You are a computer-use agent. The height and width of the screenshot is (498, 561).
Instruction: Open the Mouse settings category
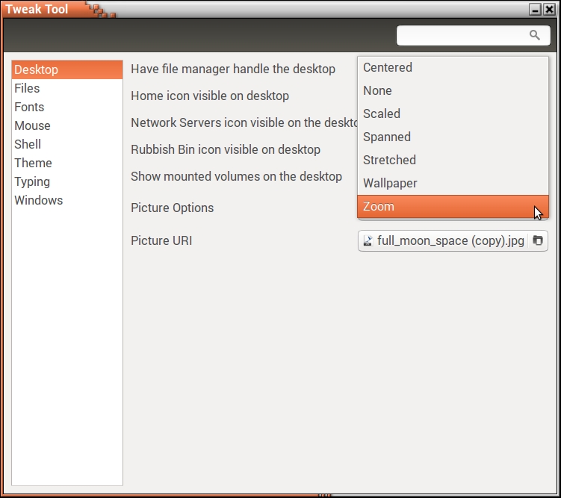[x=33, y=125]
